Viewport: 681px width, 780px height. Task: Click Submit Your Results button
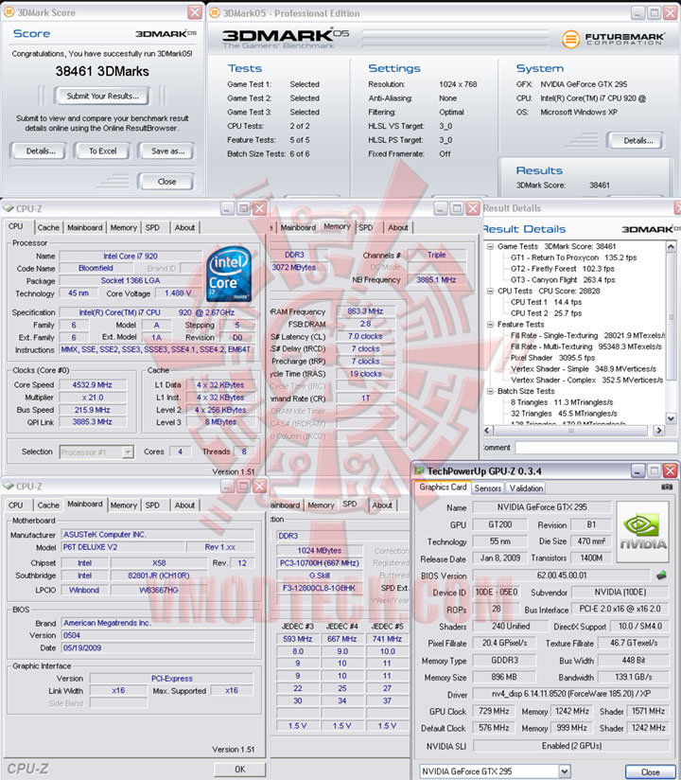point(102,96)
